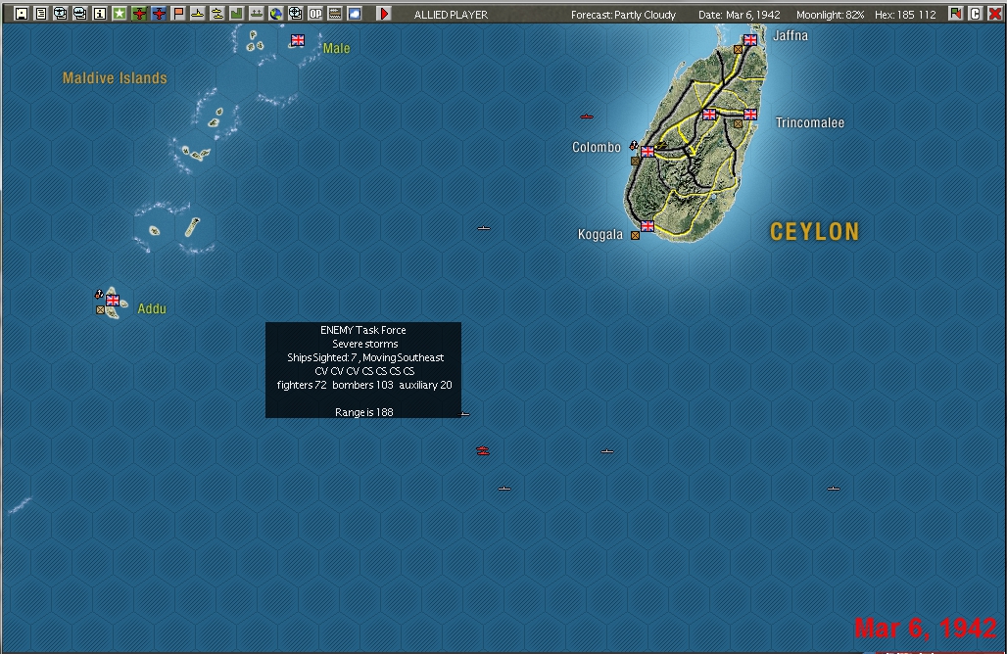Select the yellow aircraft icon
Screen dimensions: 1007x654
pyautogui.click(x=197, y=13)
